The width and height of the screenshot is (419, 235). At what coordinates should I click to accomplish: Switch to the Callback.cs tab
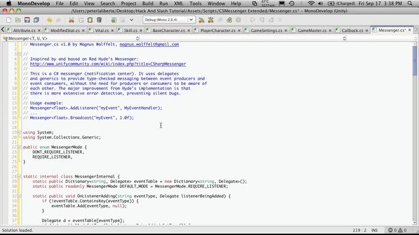pyautogui.click(x=352, y=31)
